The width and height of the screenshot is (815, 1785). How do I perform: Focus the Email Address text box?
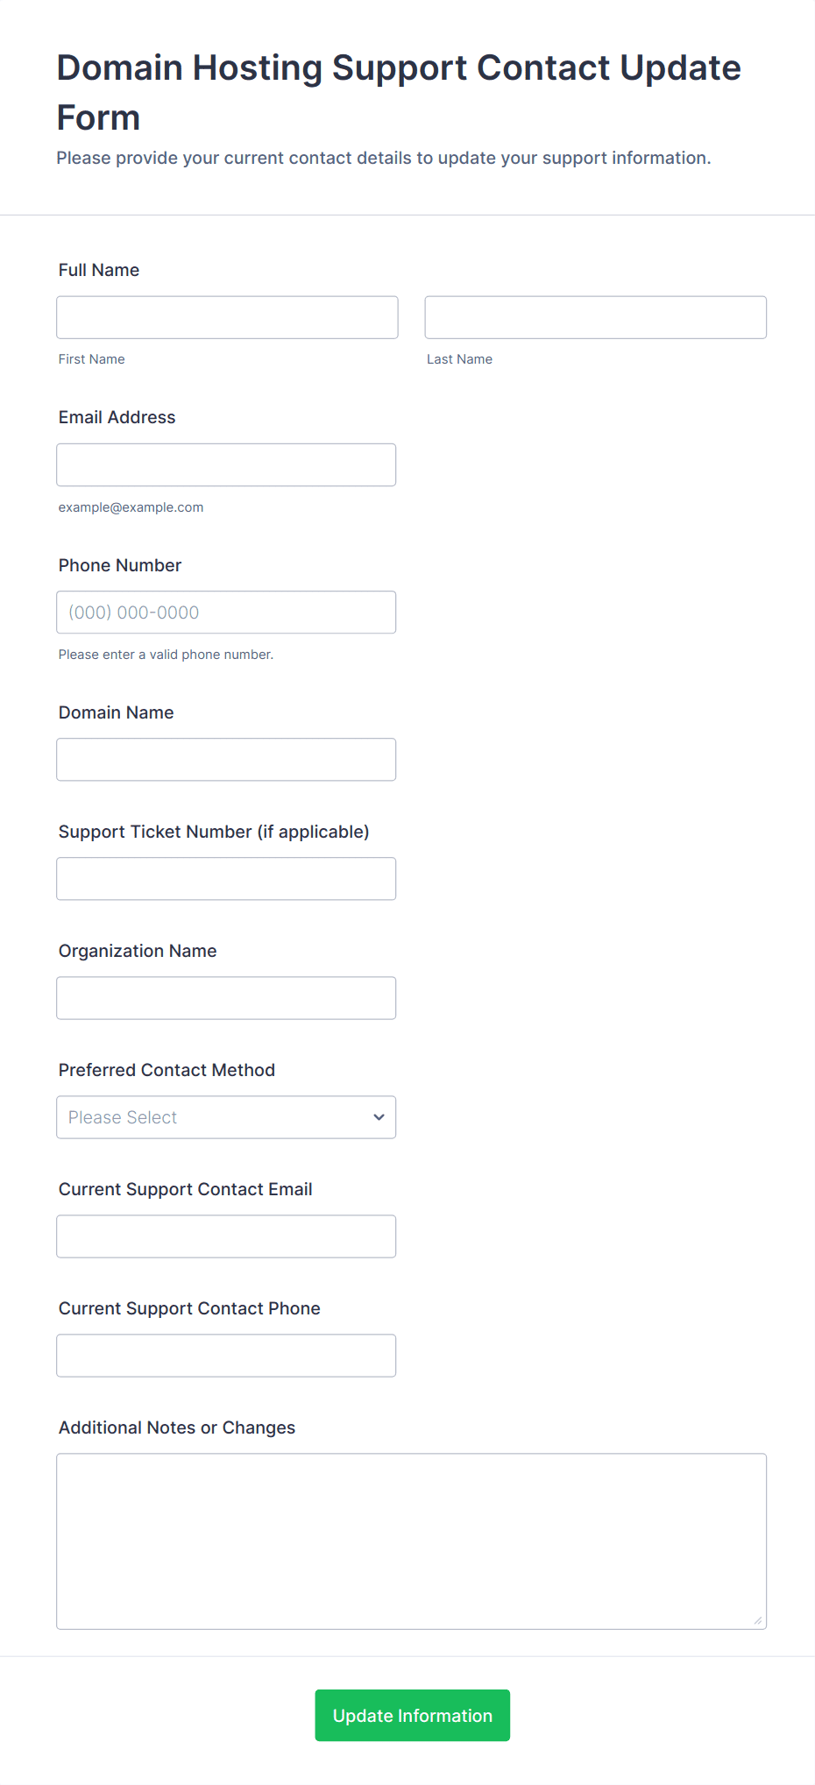tap(226, 464)
